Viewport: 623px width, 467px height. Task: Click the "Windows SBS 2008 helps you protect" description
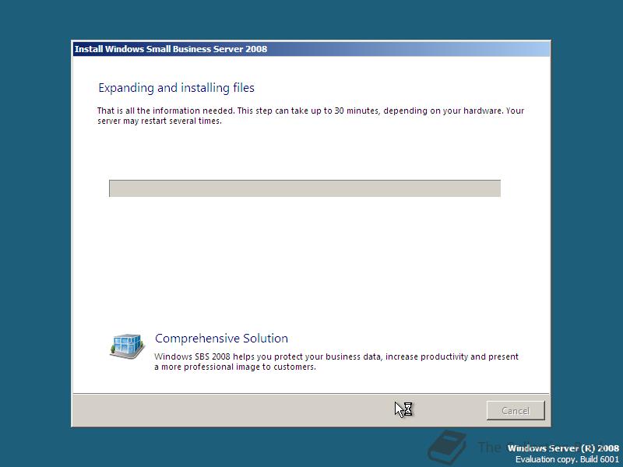point(336,361)
